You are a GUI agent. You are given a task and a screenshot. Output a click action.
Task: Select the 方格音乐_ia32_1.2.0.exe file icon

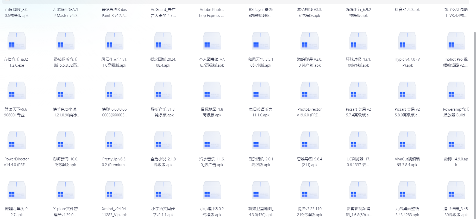pos(17,41)
